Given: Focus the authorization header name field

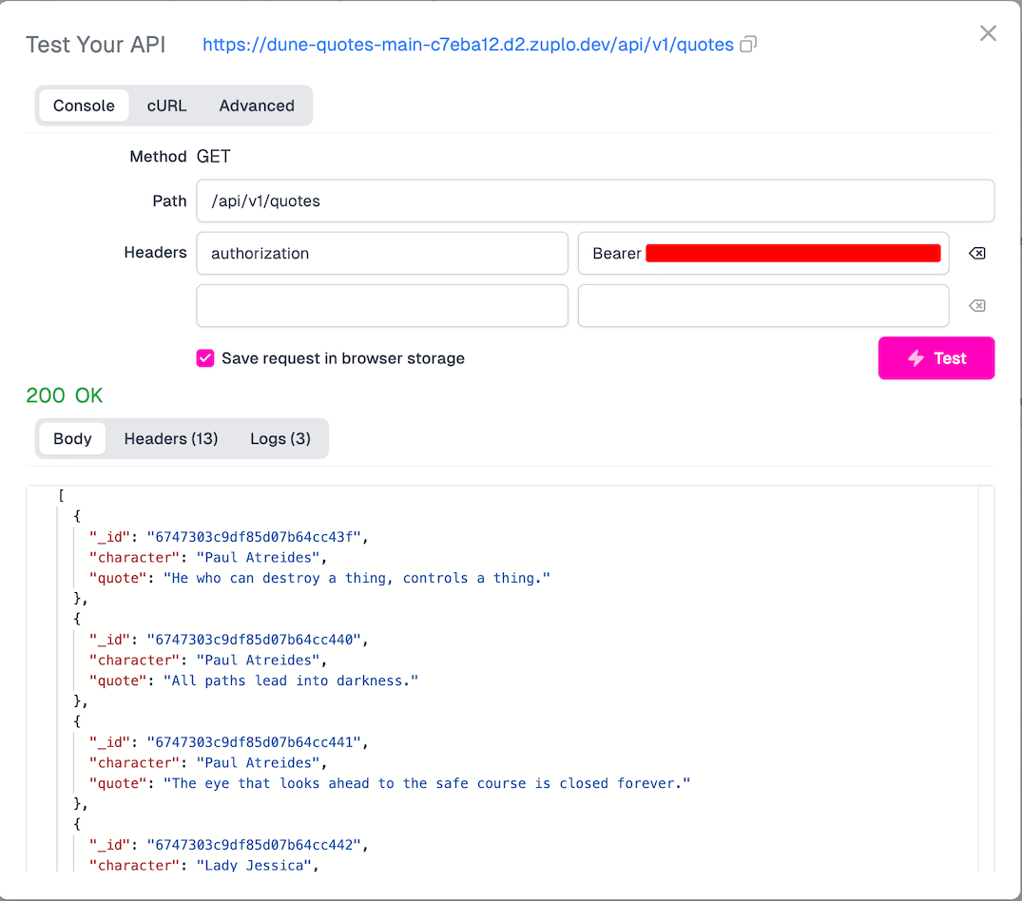Looking at the screenshot, I should tap(382, 253).
